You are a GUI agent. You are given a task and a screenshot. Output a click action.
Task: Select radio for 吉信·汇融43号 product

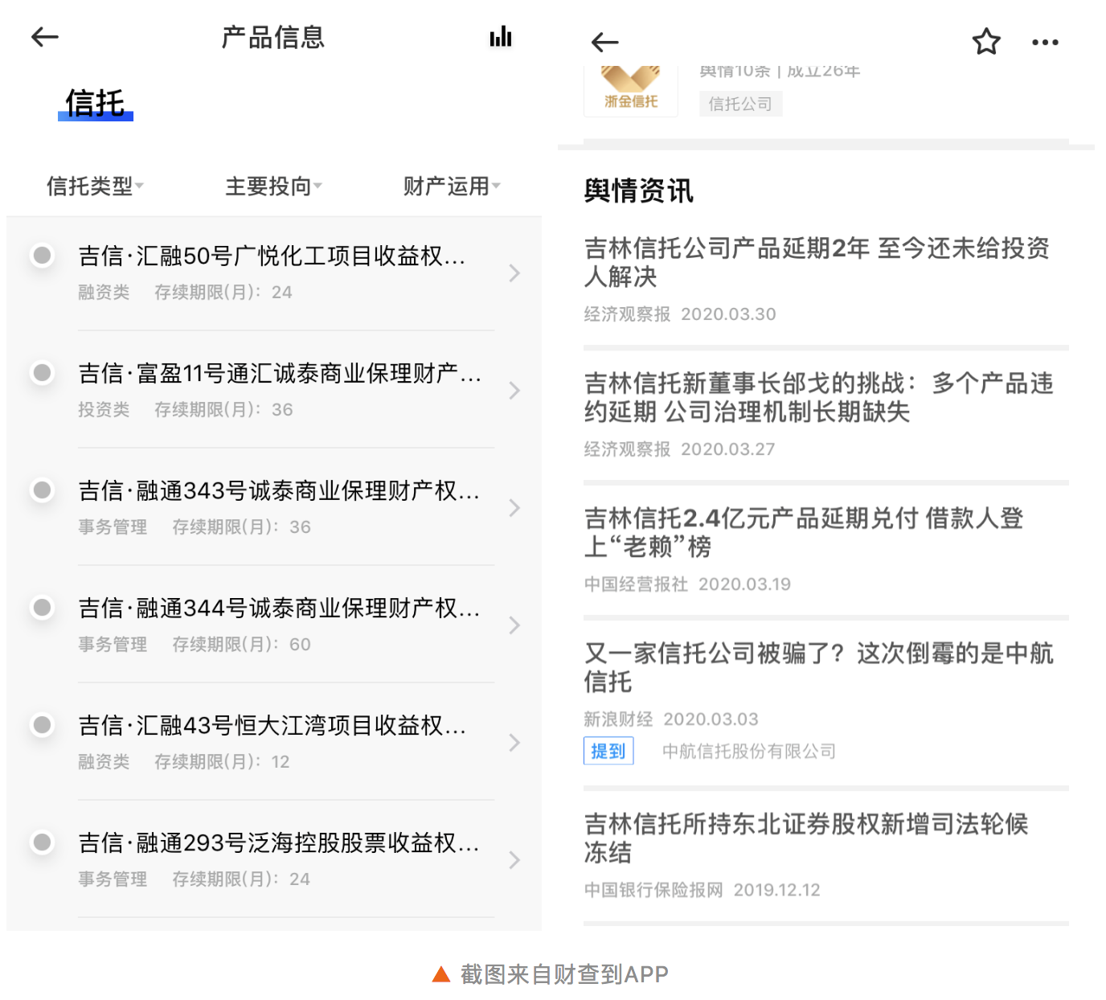point(42,725)
